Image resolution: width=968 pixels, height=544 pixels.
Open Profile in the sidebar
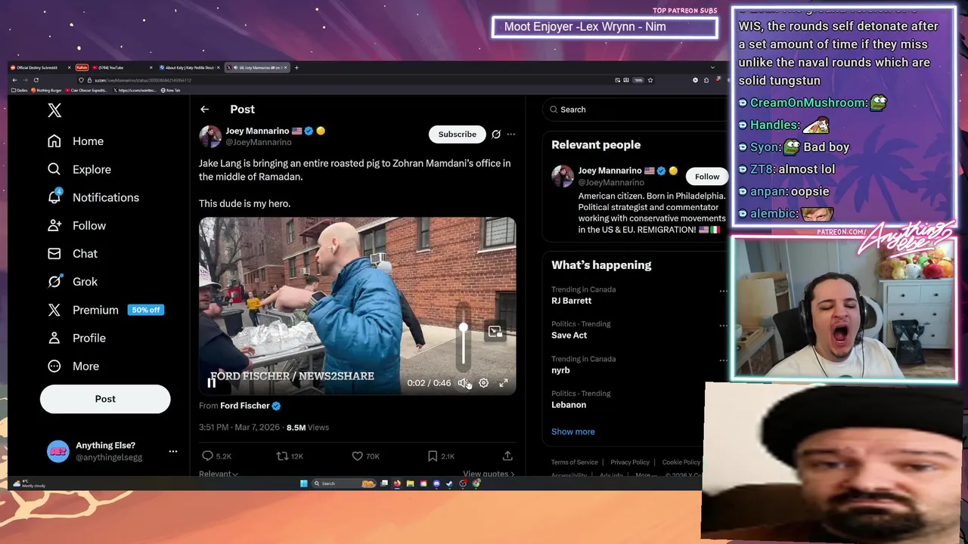click(x=76, y=338)
